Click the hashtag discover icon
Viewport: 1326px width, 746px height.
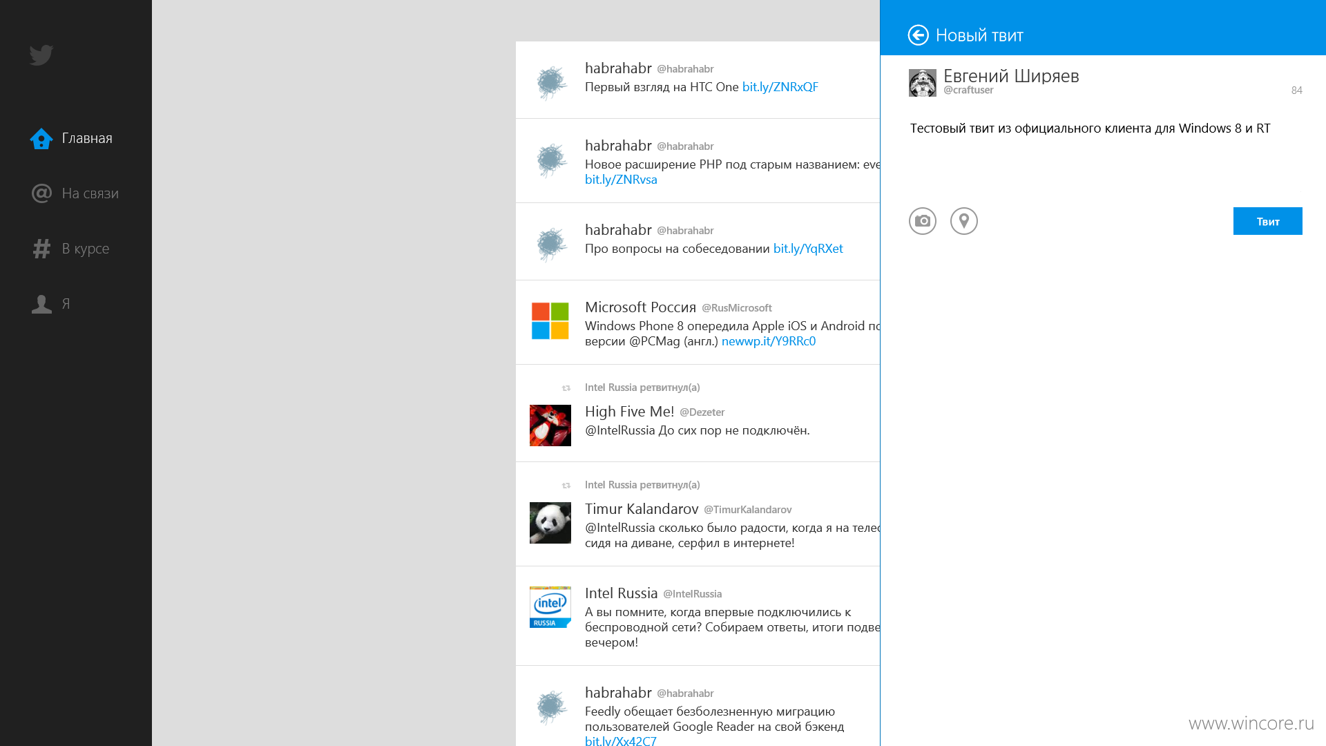pos(41,249)
